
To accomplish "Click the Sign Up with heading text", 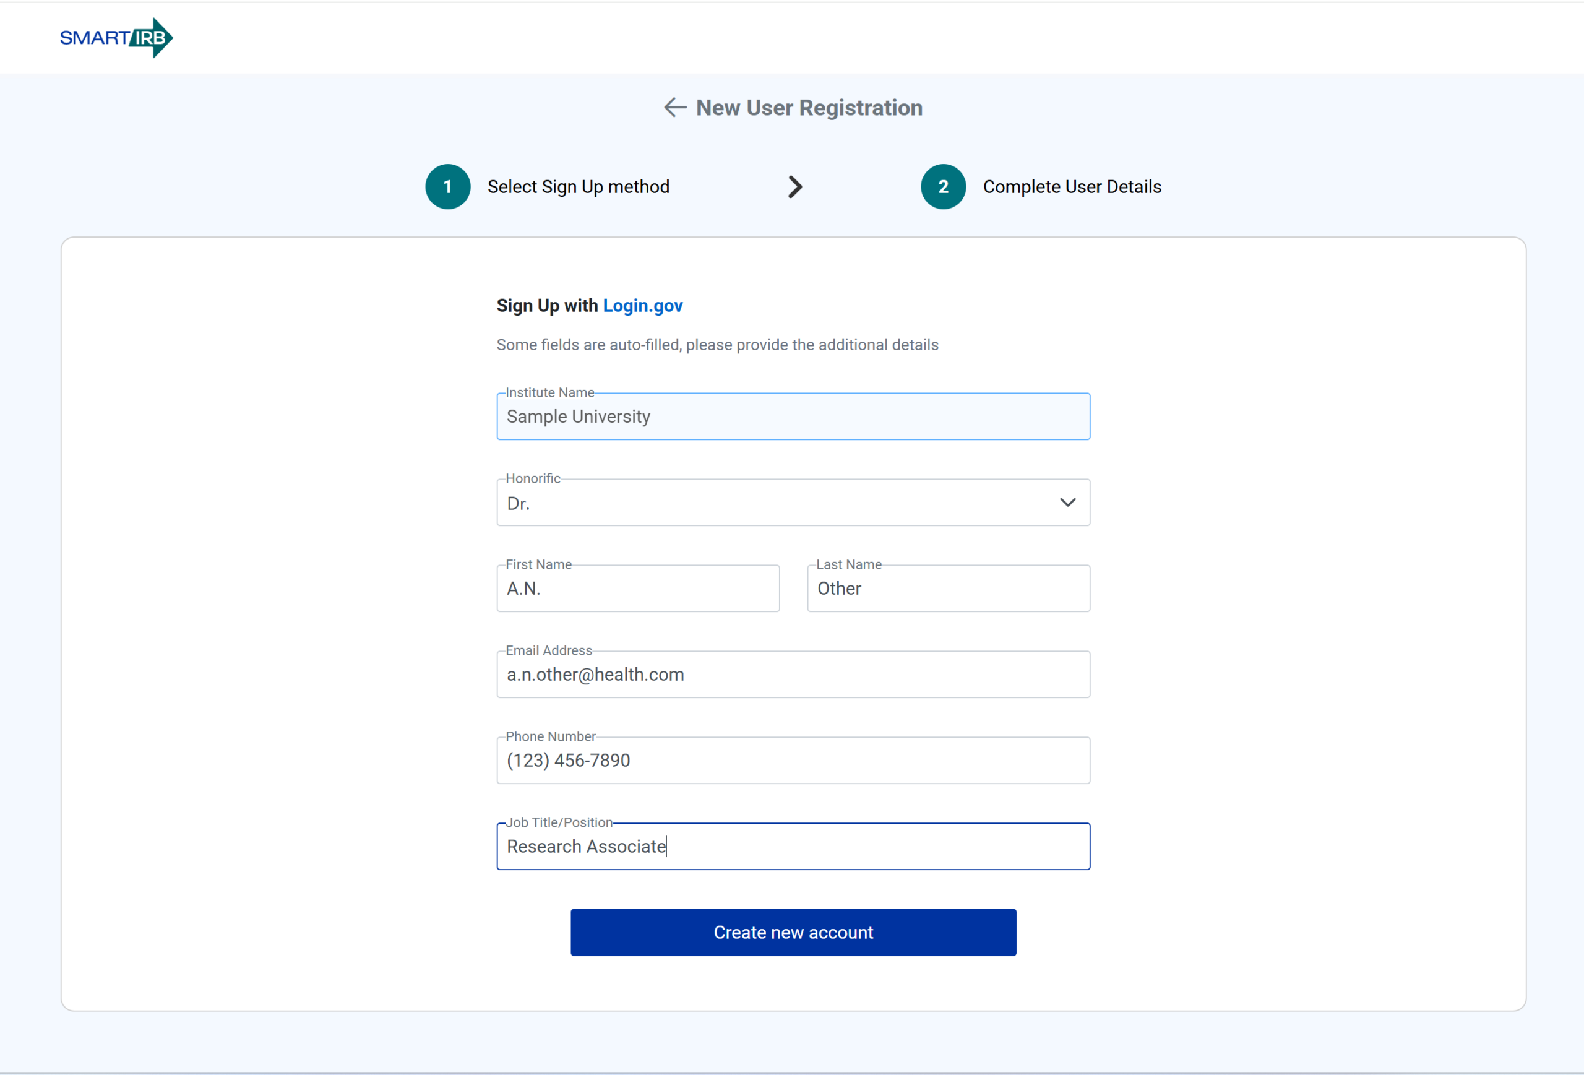I will click(x=548, y=305).
